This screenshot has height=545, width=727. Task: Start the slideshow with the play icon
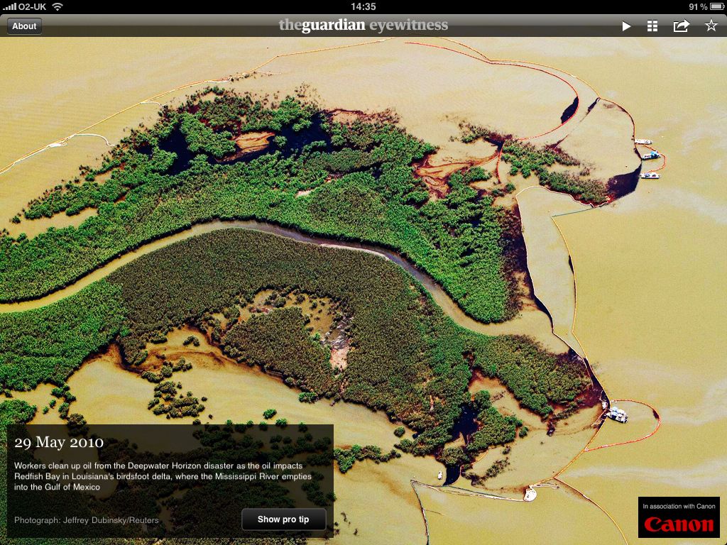tap(626, 26)
